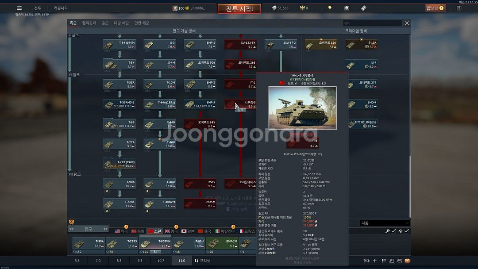
Task: Open the 자동 dropdown
Action: pos(384,223)
